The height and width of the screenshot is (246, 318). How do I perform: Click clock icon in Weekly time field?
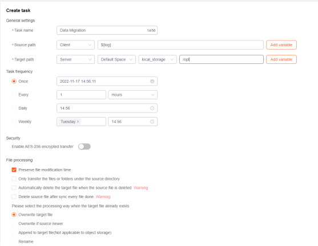coord(152,122)
